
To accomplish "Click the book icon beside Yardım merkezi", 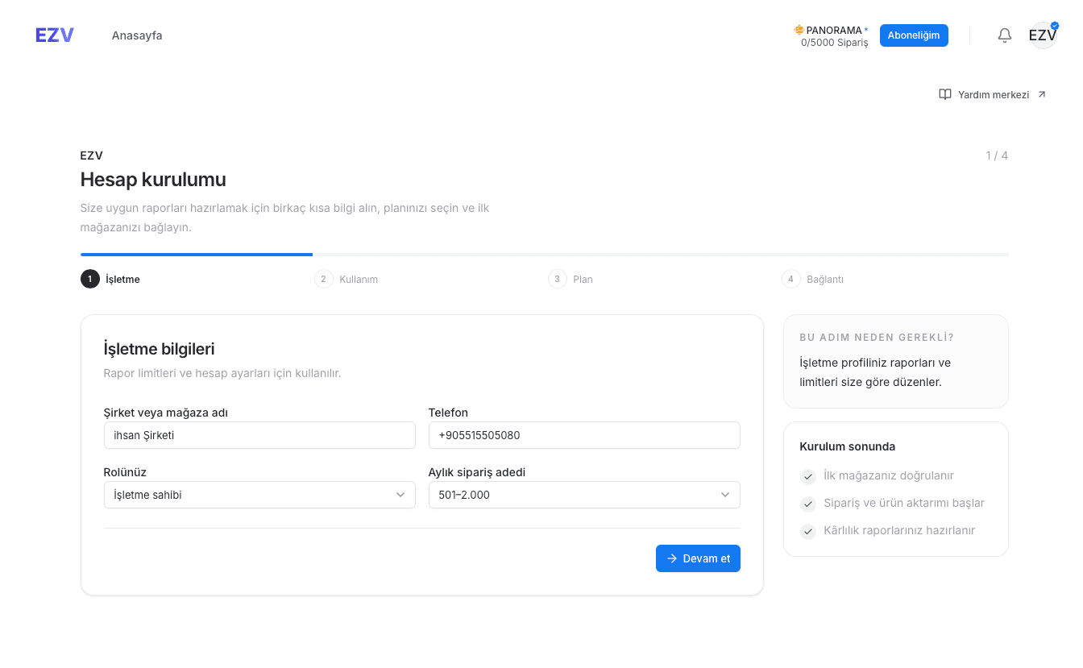I will [x=945, y=94].
